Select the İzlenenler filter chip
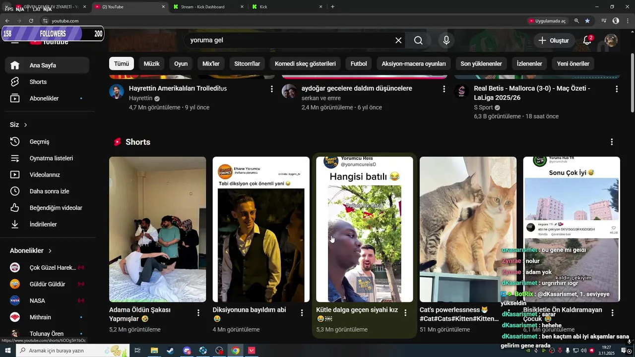 click(x=529, y=63)
